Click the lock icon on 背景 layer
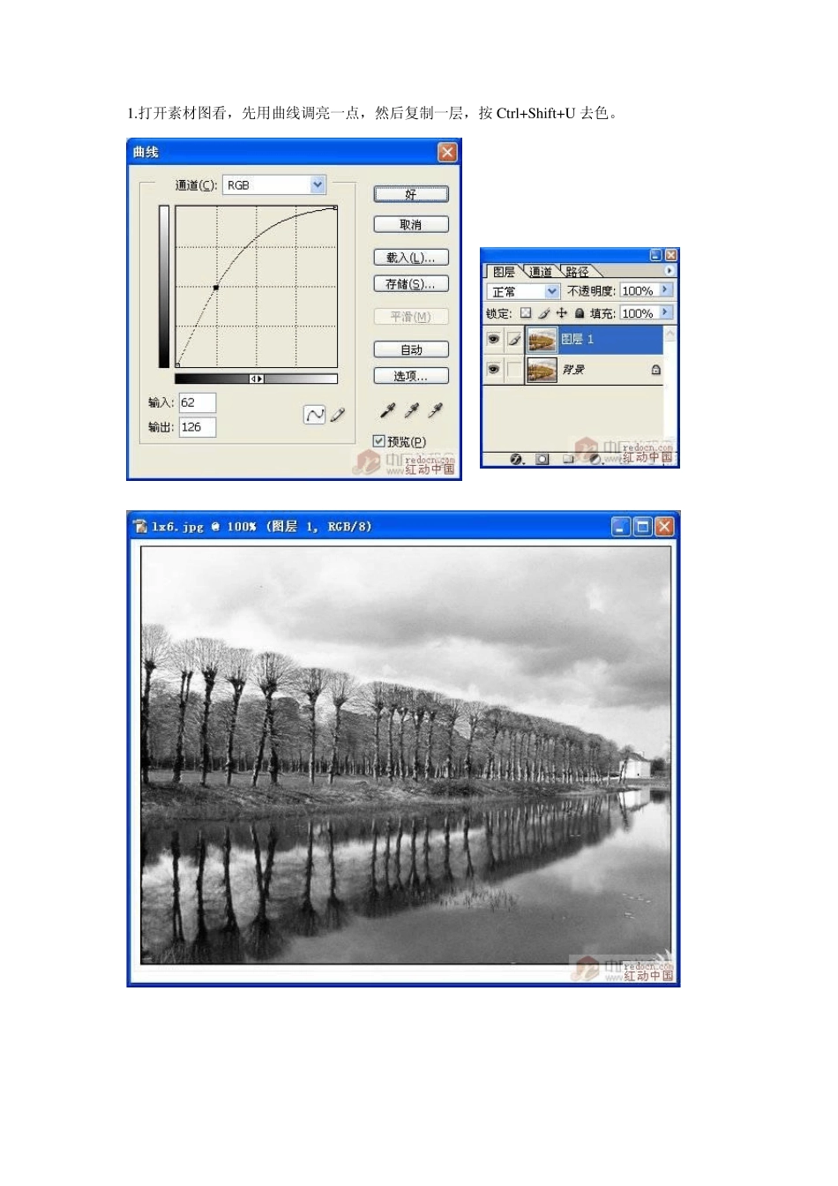This screenshot has width=838, height=1186. click(655, 370)
